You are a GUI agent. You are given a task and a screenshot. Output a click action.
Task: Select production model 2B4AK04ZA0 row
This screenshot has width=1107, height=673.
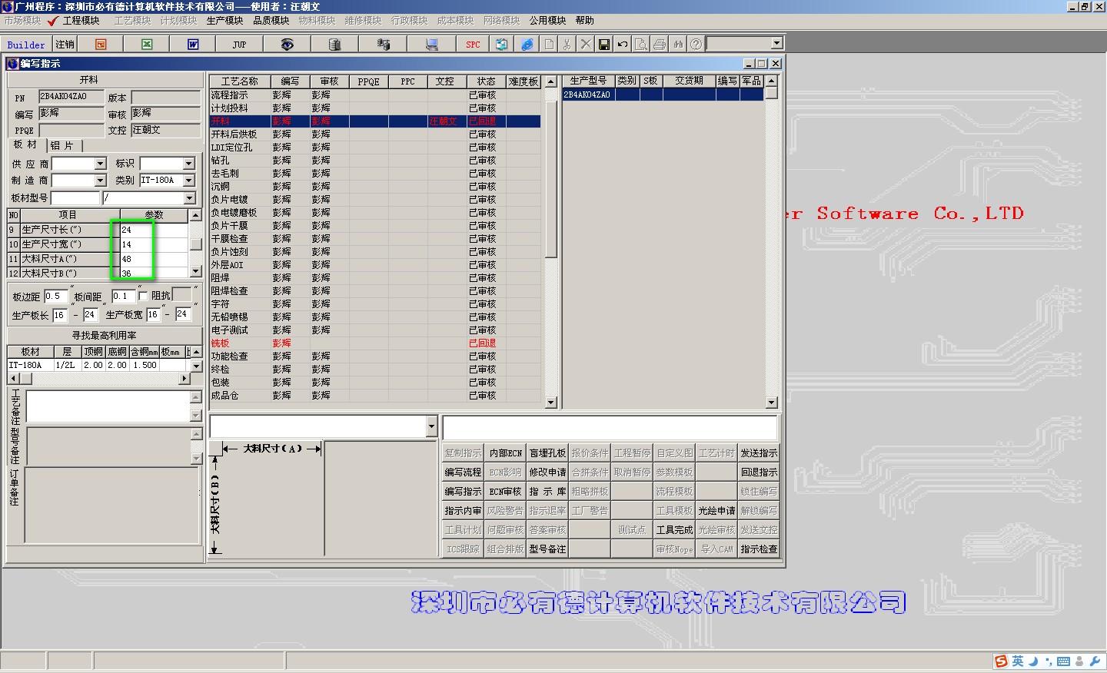pyautogui.click(x=663, y=94)
